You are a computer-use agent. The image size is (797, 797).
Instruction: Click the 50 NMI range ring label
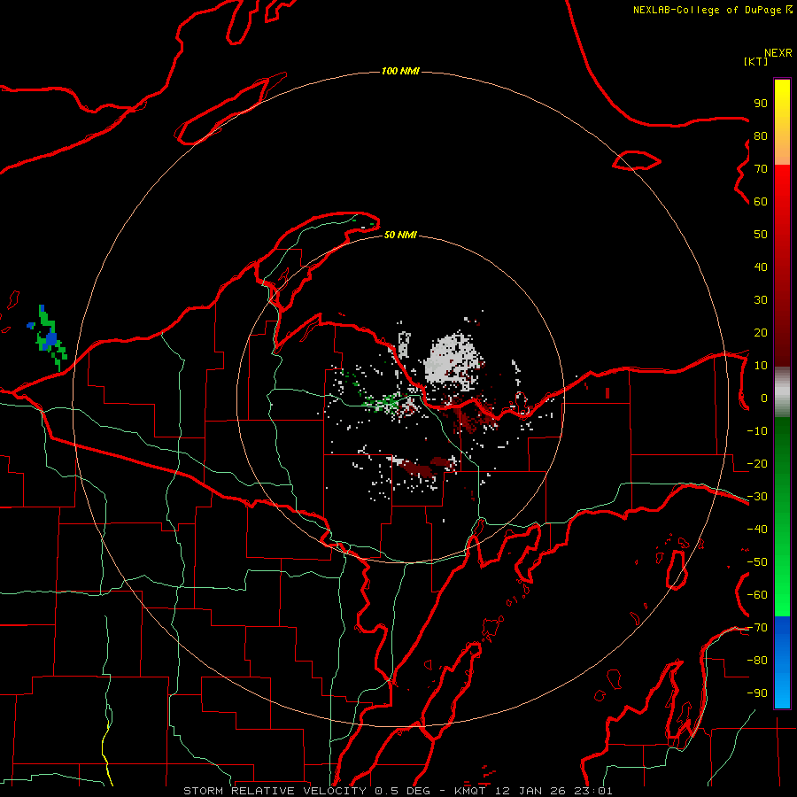click(x=400, y=235)
